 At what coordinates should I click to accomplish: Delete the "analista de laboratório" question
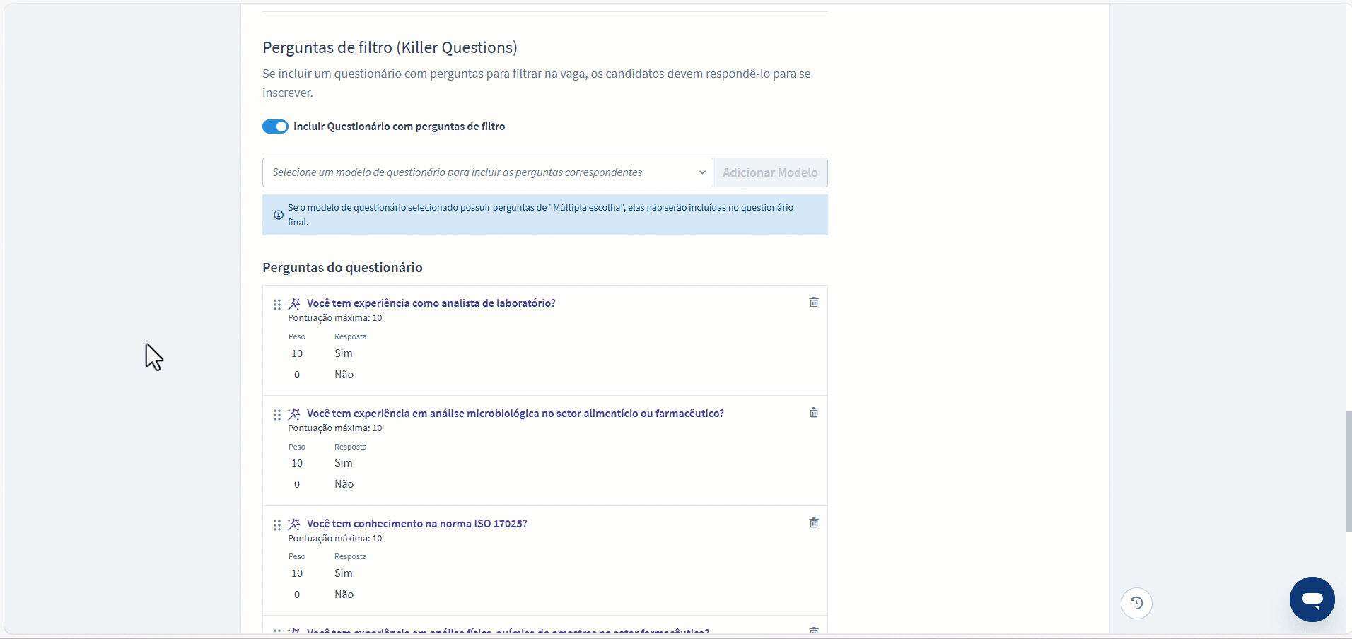(x=813, y=302)
